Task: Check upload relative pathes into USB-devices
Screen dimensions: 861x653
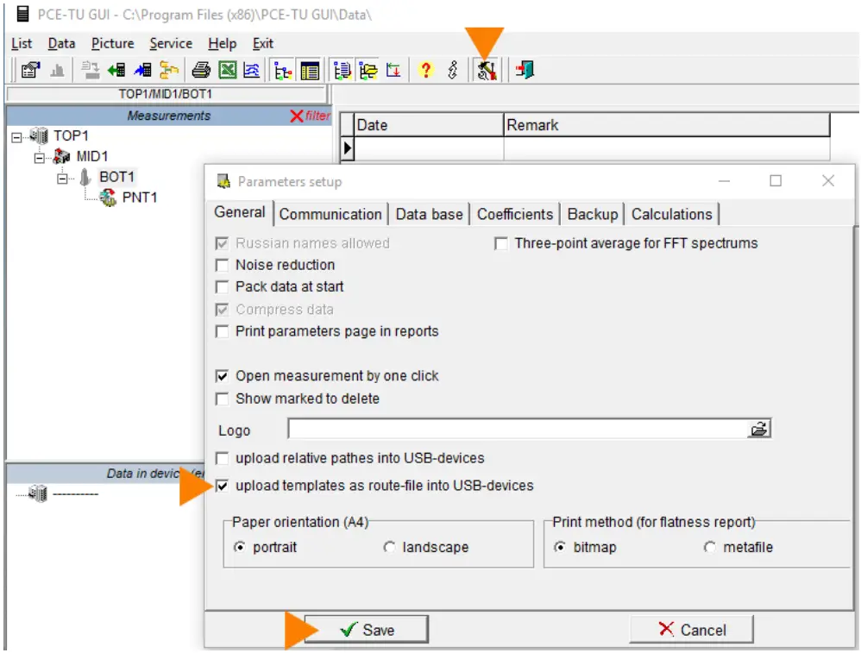Action: click(x=223, y=458)
